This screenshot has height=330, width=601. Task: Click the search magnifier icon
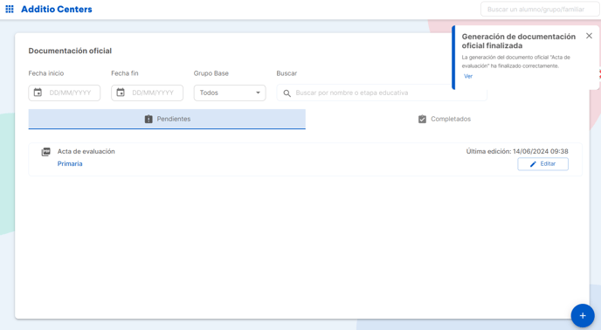287,93
